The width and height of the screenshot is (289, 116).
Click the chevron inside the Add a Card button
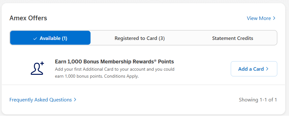267,69
